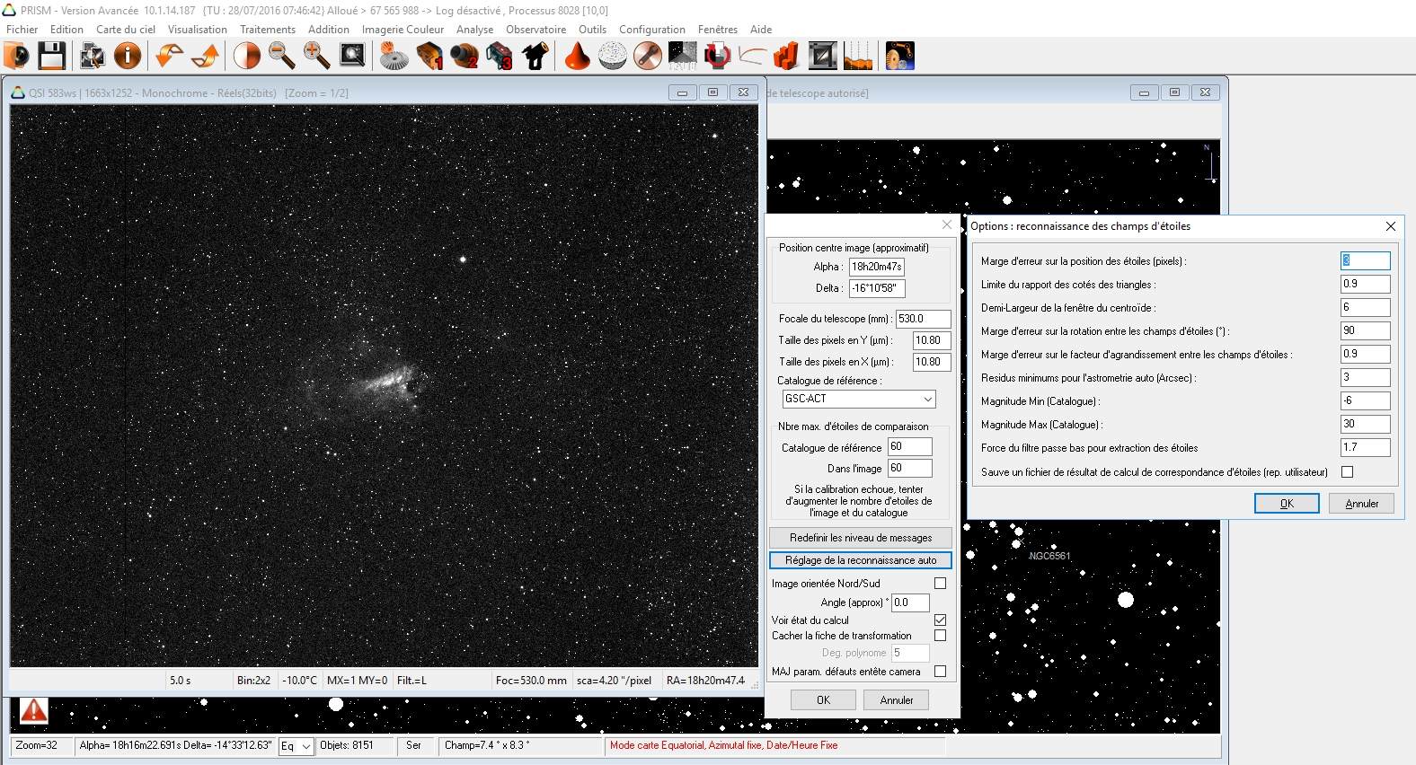The image size is (1416, 765).
Task: Click the telescope toolbar icon
Action: (x=535, y=56)
